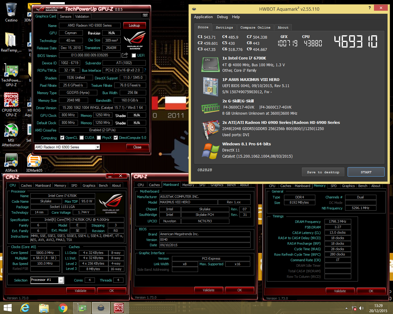Open the Application menu in Aquamark
This screenshot has height=314, width=393.
(203, 17)
